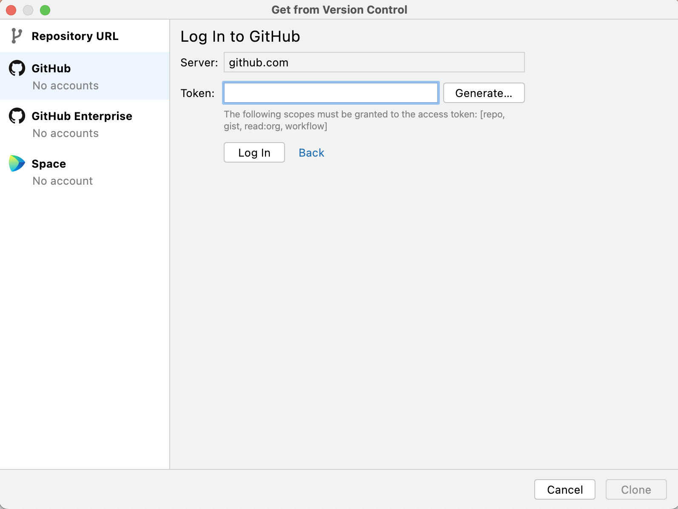Click the Clone button

tap(635, 489)
